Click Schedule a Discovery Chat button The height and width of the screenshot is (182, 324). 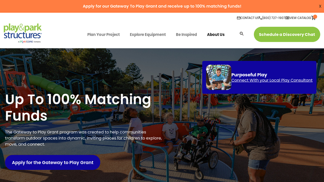(287, 34)
